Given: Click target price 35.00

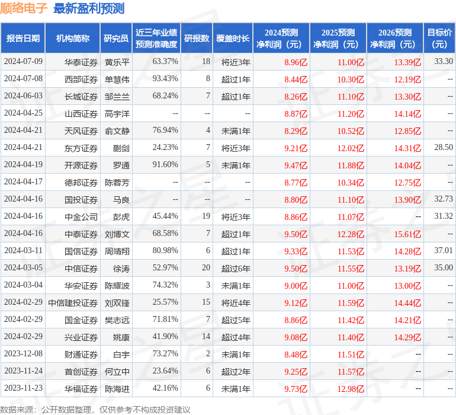Looking at the screenshot, I should [444, 267].
